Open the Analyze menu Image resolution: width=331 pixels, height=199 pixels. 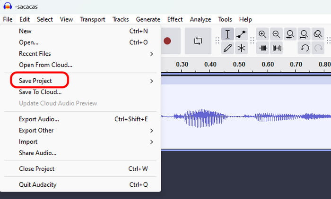(x=200, y=19)
